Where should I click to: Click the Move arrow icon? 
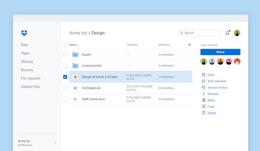[204, 100]
